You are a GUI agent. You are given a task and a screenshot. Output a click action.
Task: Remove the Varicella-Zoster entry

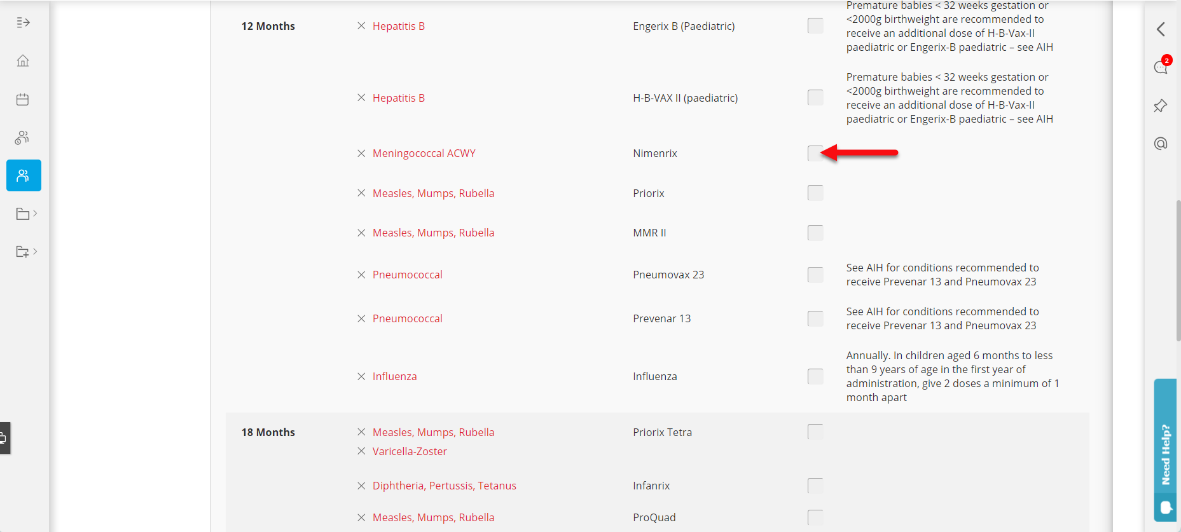click(361, 451)
